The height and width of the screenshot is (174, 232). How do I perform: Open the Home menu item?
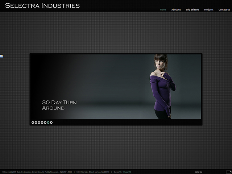tap(163, 10)
